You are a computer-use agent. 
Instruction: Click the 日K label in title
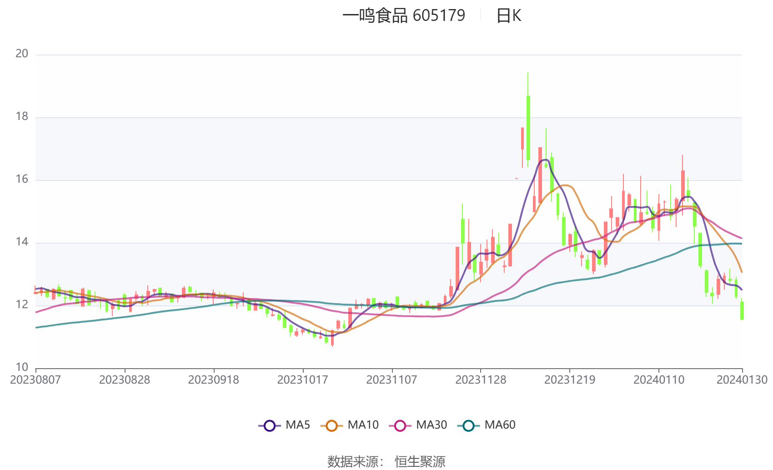coord(508,16)
